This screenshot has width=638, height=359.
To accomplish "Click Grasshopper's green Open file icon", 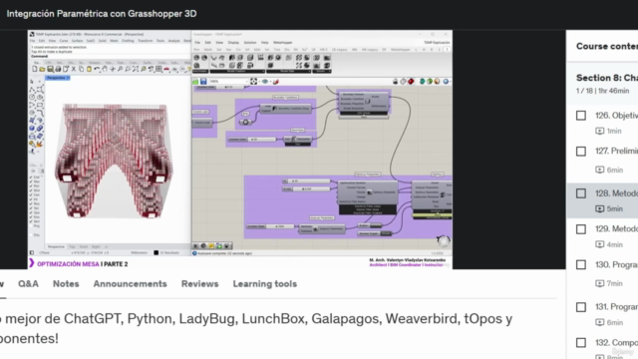I will pyautogui.click(x=195, y=82).
